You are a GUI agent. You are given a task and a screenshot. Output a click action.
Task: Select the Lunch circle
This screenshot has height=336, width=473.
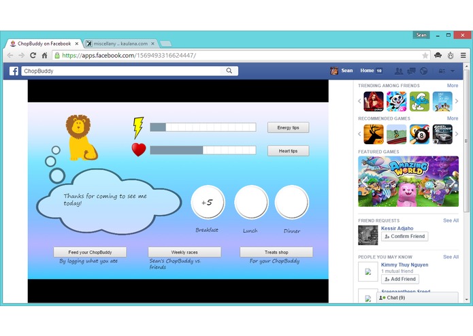(x=251, y=202)
